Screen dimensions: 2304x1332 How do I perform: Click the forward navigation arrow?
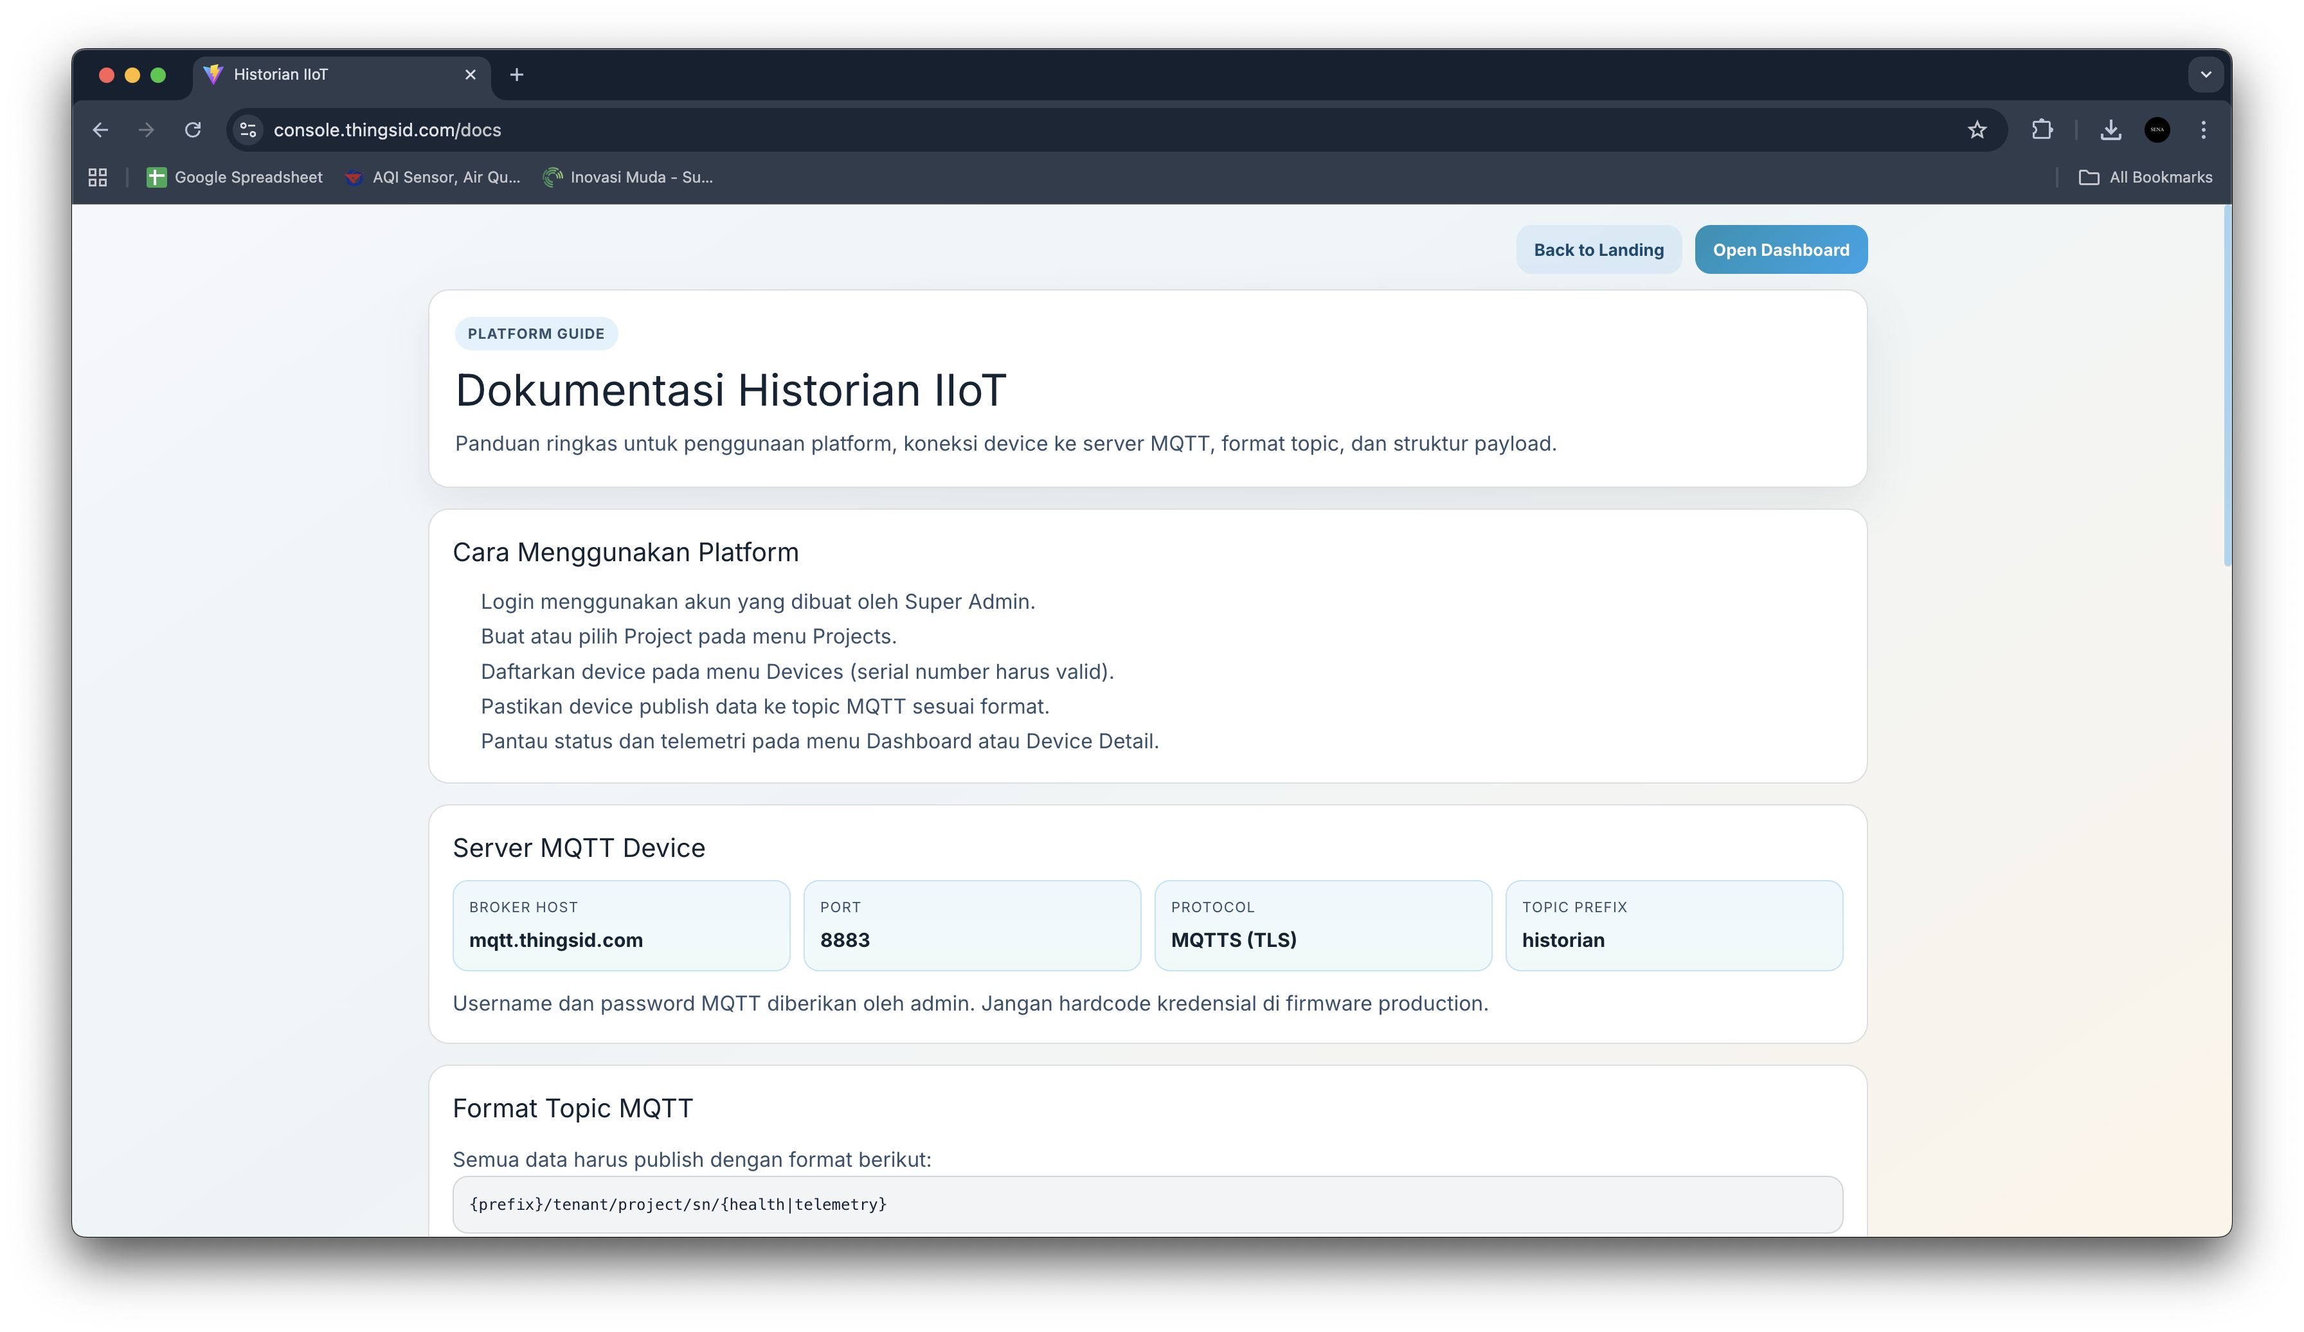[147, 130]
